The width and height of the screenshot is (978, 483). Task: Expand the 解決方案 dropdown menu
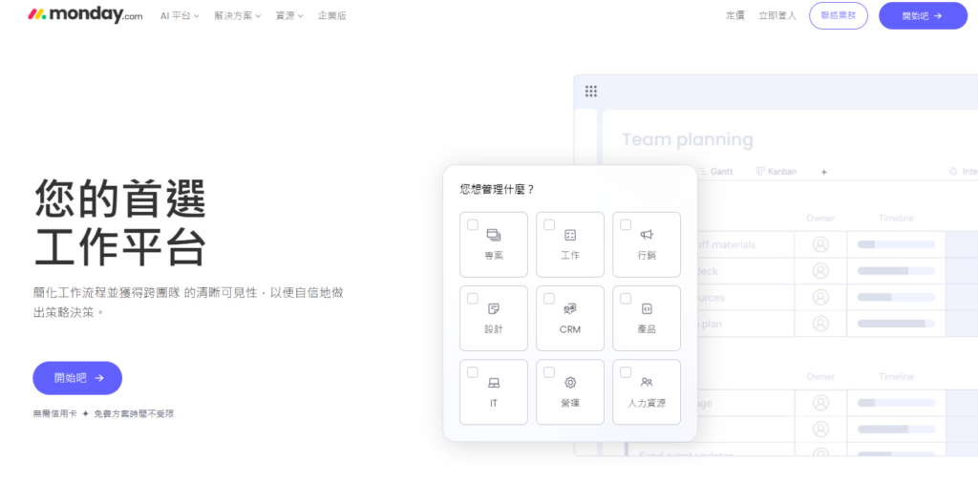(x=238, y=16)
